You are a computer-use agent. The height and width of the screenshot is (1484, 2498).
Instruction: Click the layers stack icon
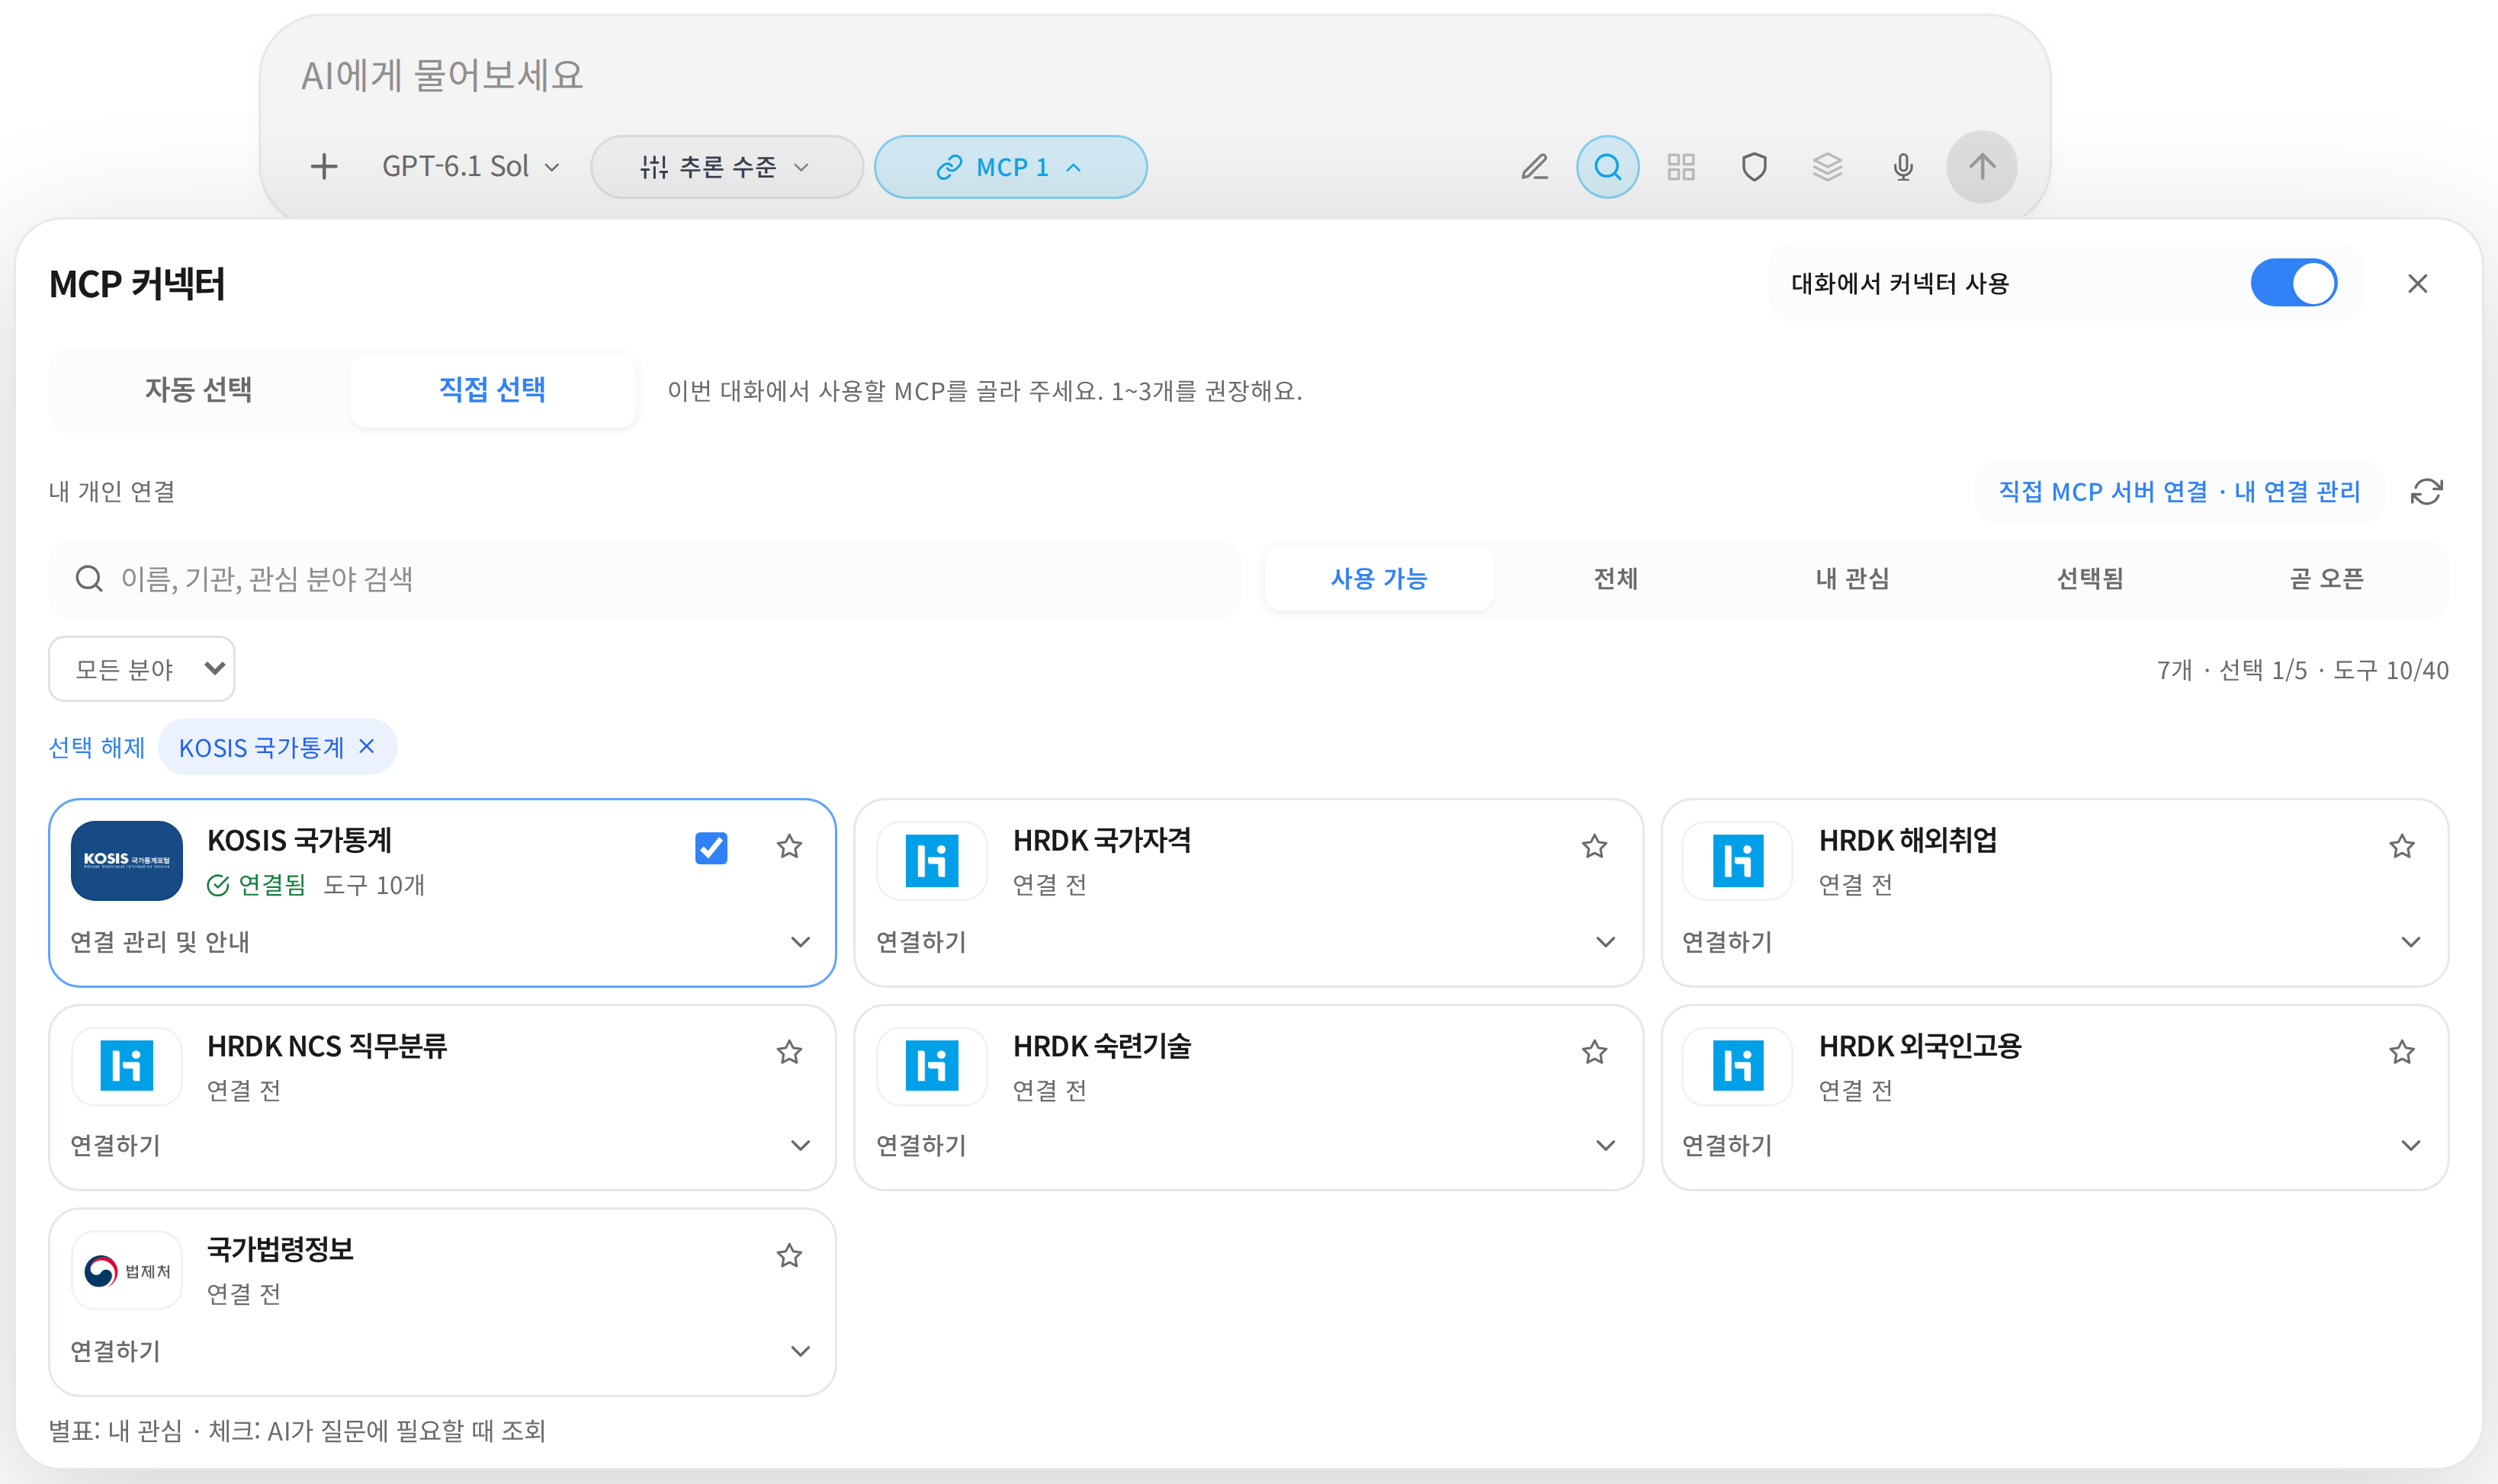click(1827, 167)
